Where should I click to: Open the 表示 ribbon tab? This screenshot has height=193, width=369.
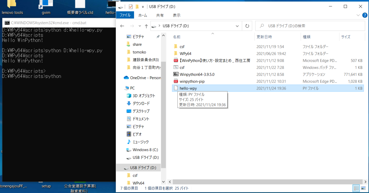pos(177,15)
